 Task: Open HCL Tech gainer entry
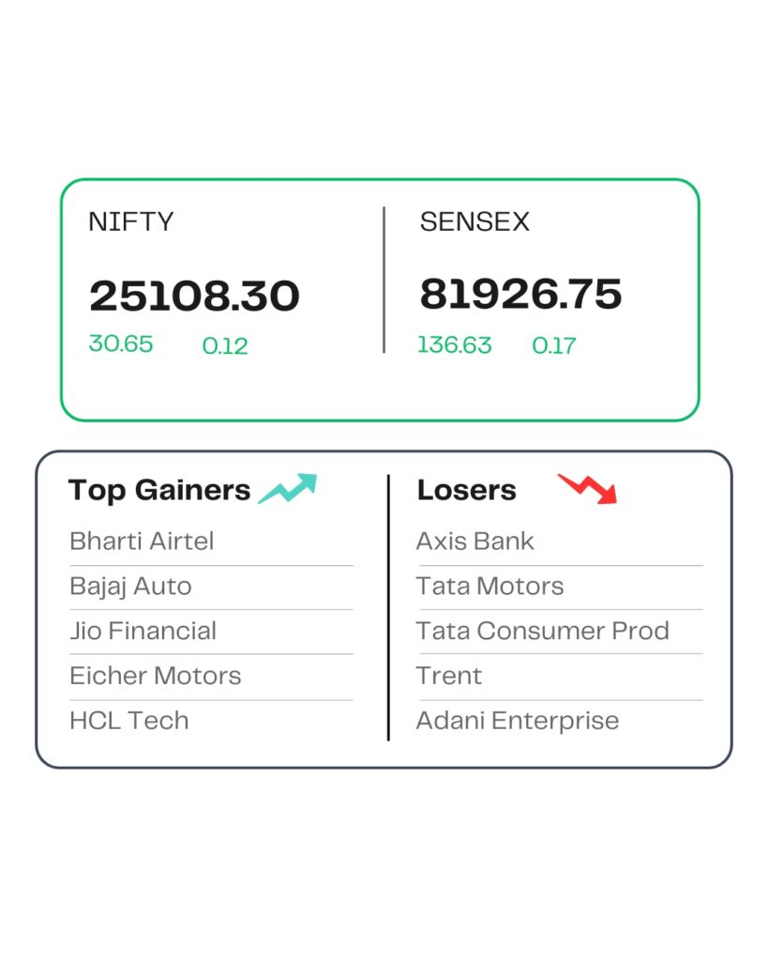(129, 721)
